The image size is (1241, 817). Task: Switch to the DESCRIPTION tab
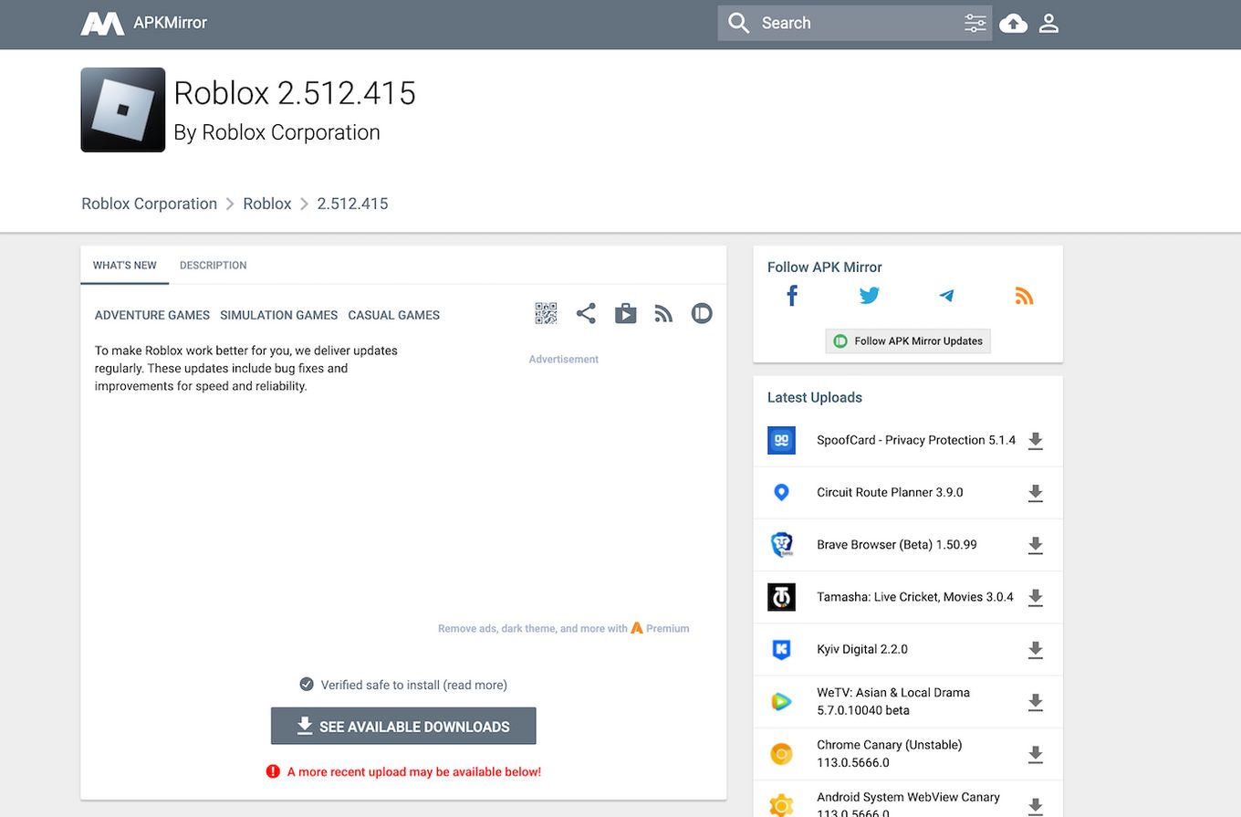pos(214,266)
